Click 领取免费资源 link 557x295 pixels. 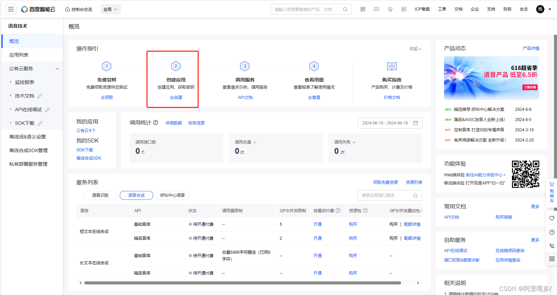click(x=385, y=182)
